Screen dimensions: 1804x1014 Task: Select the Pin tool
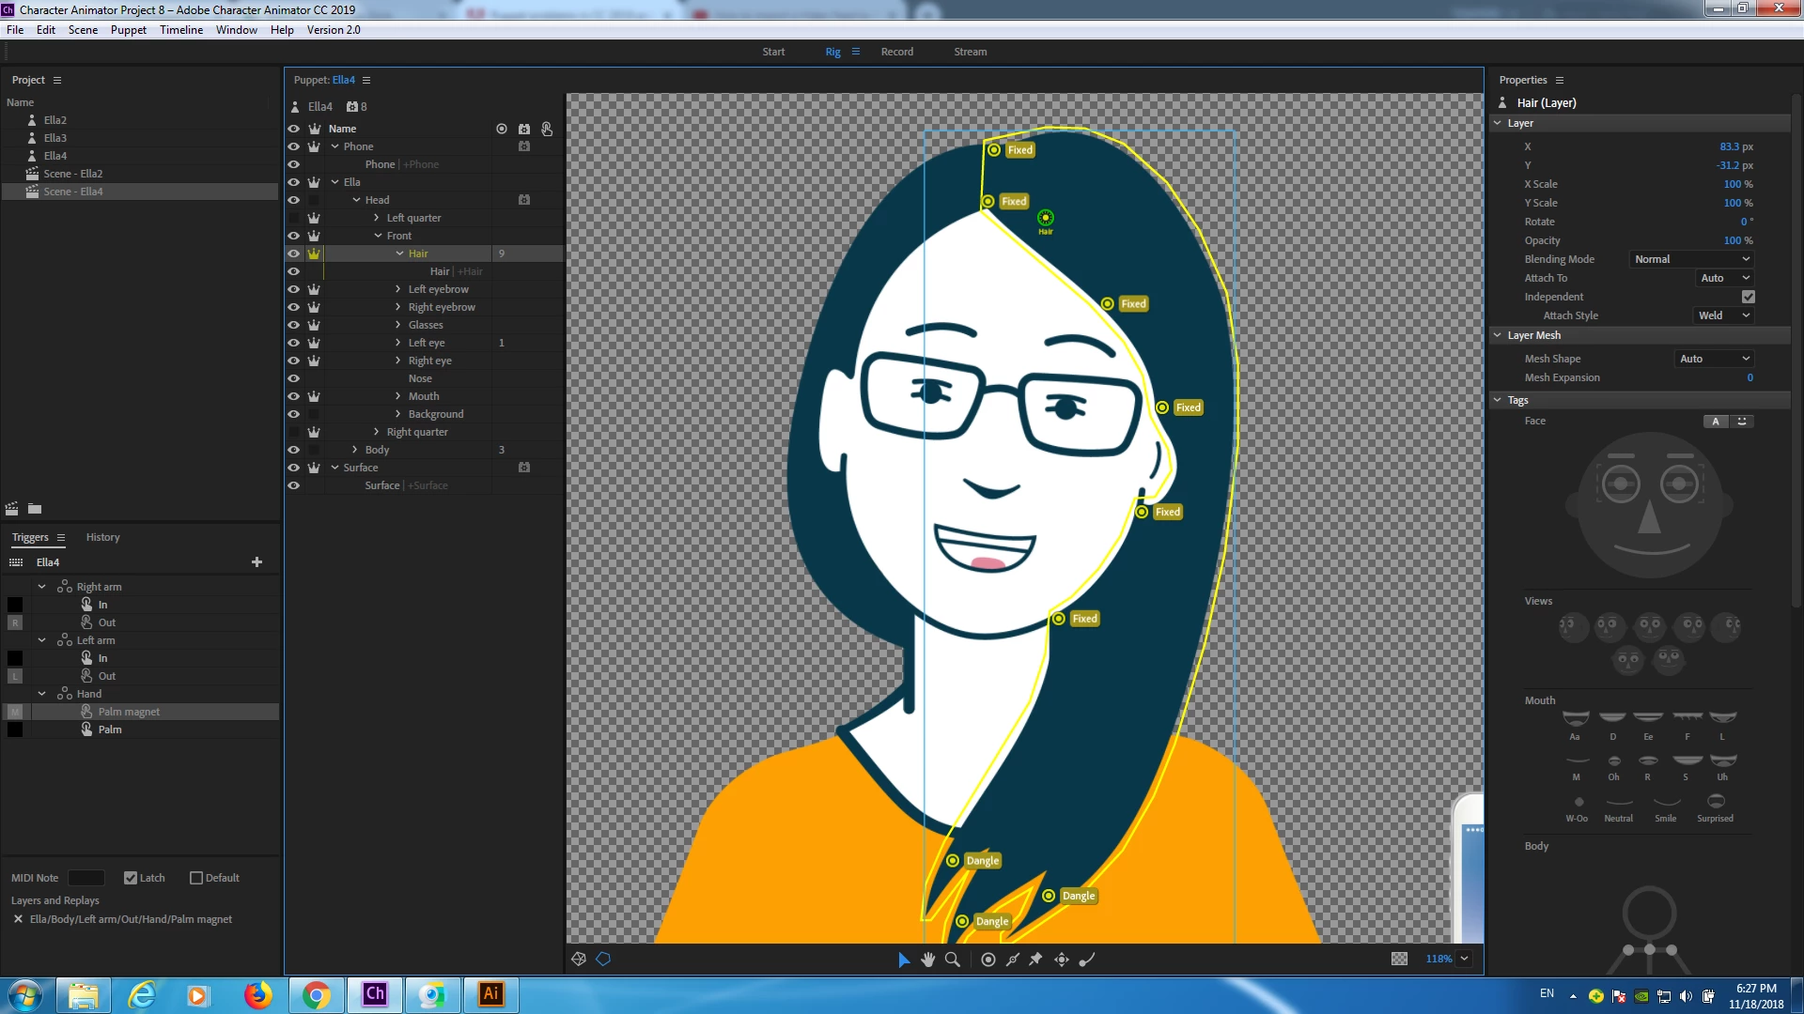(1036, 959)
